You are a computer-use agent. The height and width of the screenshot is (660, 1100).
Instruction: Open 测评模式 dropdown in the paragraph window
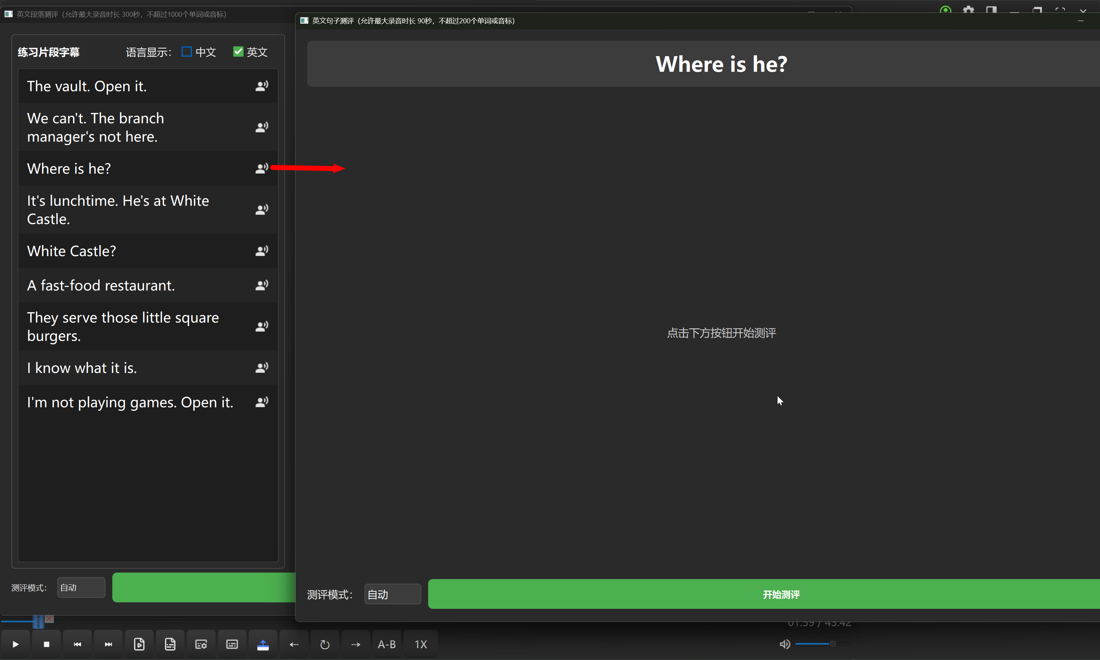(81, 587)
